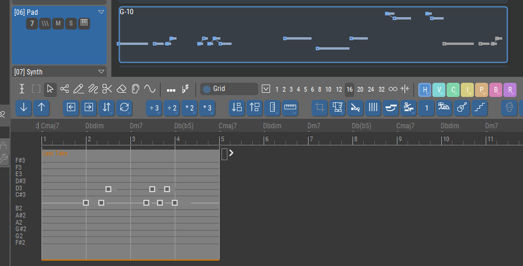Choose the Pencil draw tool
Image resolution: width=523 pixels, height=266 pixels.
click(78, 89)
